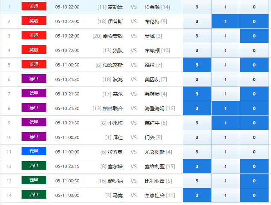Screen dimensions: 271x205
Task: Select 1 for 基尔 vs 弗赖堡
Action: click(225, 94)
